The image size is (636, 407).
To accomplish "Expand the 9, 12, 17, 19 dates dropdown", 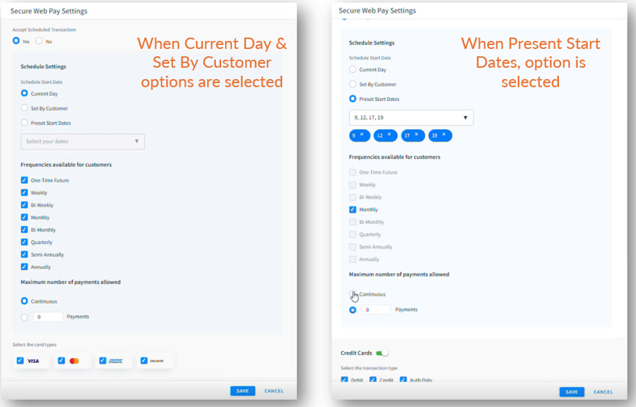I will (411, 117).
